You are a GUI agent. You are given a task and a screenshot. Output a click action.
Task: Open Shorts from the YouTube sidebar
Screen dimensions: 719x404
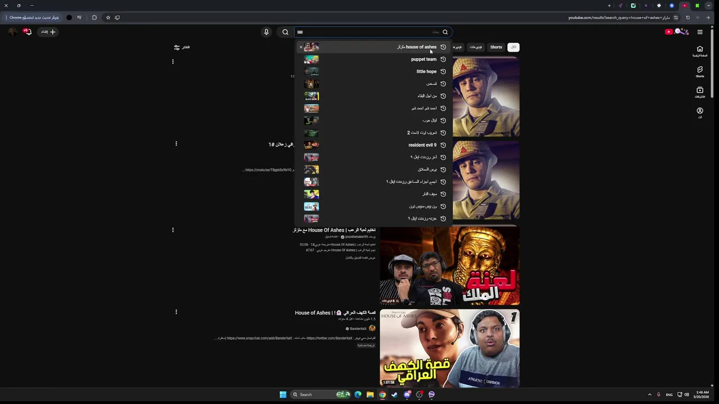[700, 72]
